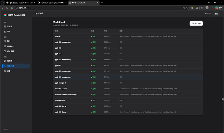Screen dimensions: 224x133
Task: Open the 对话管理 conversation management page
Action: point(16,51)
